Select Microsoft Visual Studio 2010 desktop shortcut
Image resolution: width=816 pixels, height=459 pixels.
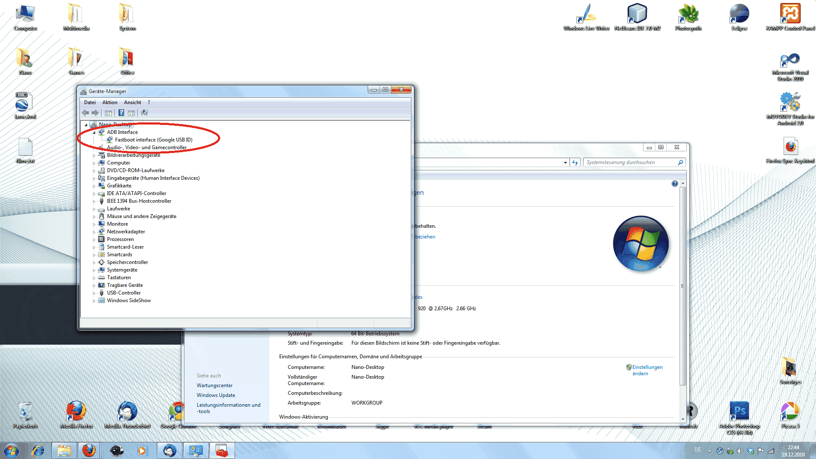(x=790, y=67)
